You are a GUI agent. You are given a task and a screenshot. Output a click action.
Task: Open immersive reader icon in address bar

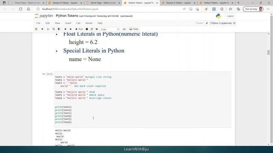click(x=191, y=9)
